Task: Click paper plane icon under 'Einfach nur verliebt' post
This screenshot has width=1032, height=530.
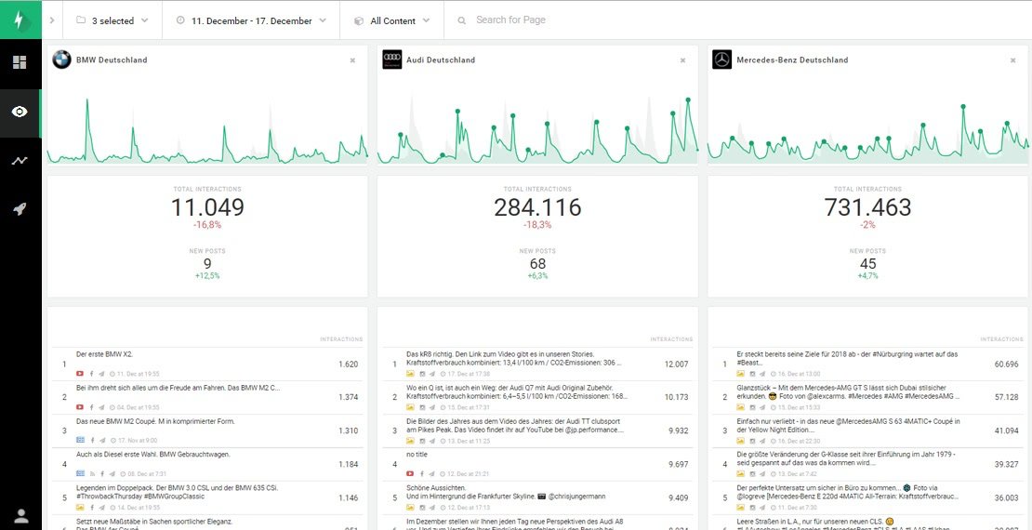Action: [x=762, y=440]
